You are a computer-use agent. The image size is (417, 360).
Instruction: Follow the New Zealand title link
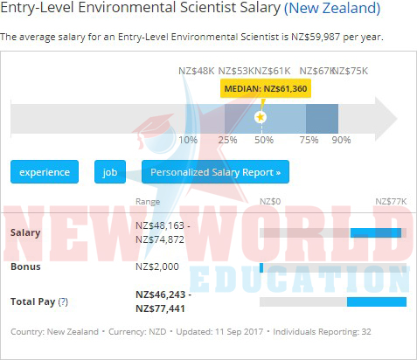pos(332,8)
